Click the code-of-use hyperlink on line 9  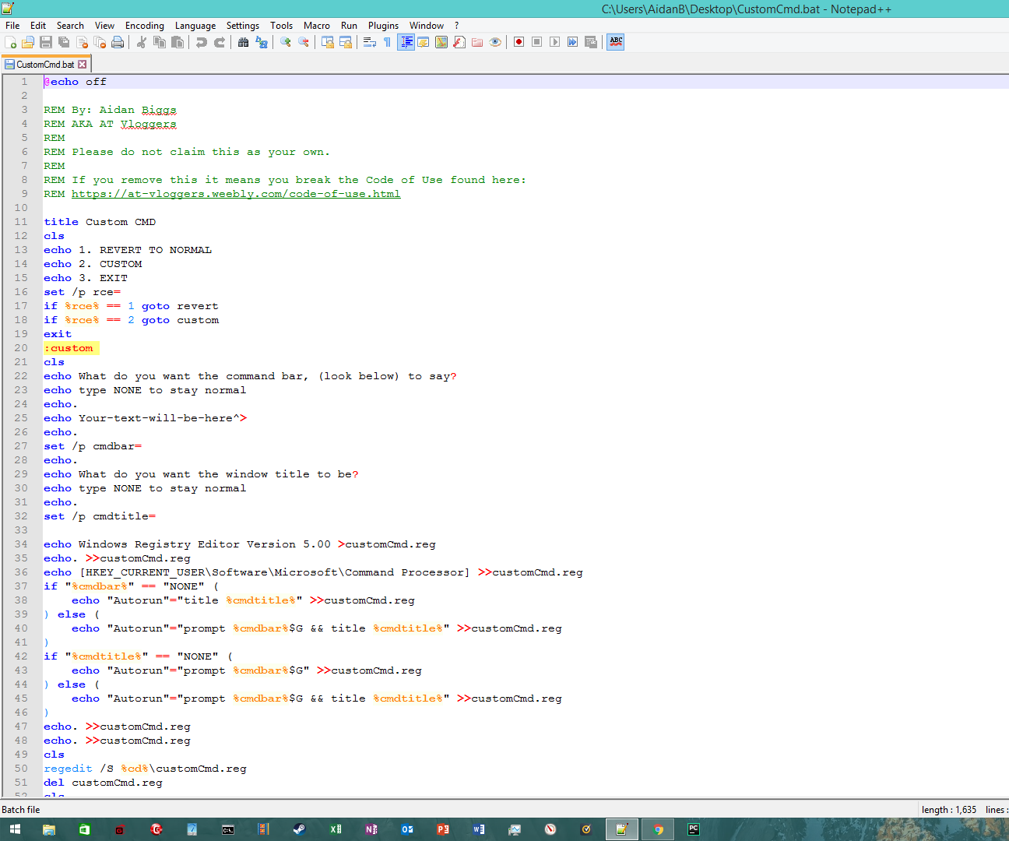coord(236,193)
